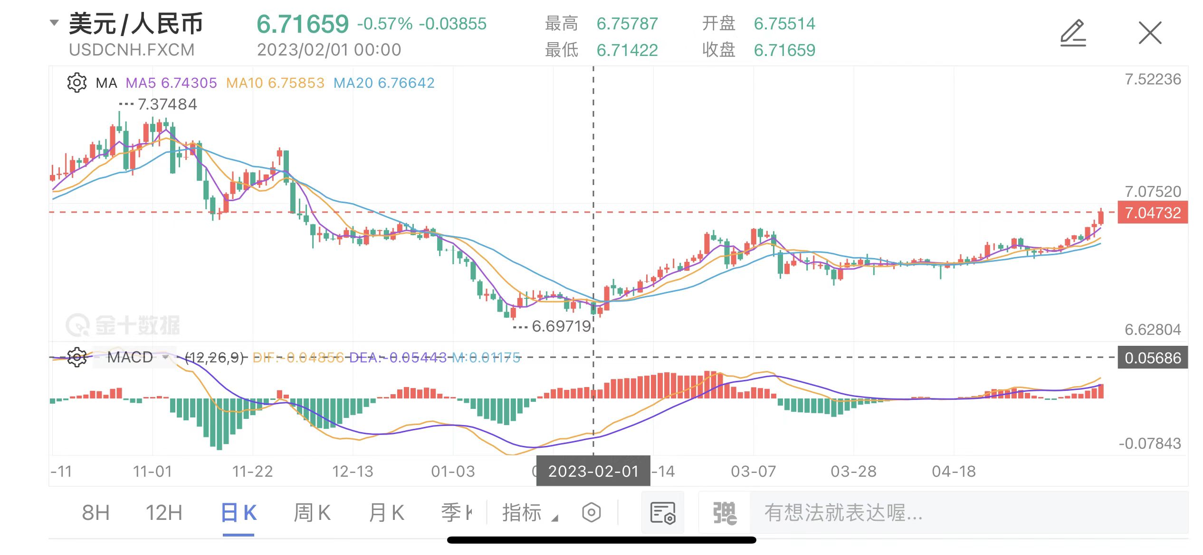Tap the 2023-02-01 crosshair date marker
The image size is (1203, 555).
point(593,471)
